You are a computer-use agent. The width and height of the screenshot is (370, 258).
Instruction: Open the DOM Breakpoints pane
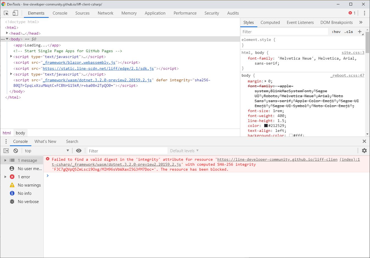(336, 23)
